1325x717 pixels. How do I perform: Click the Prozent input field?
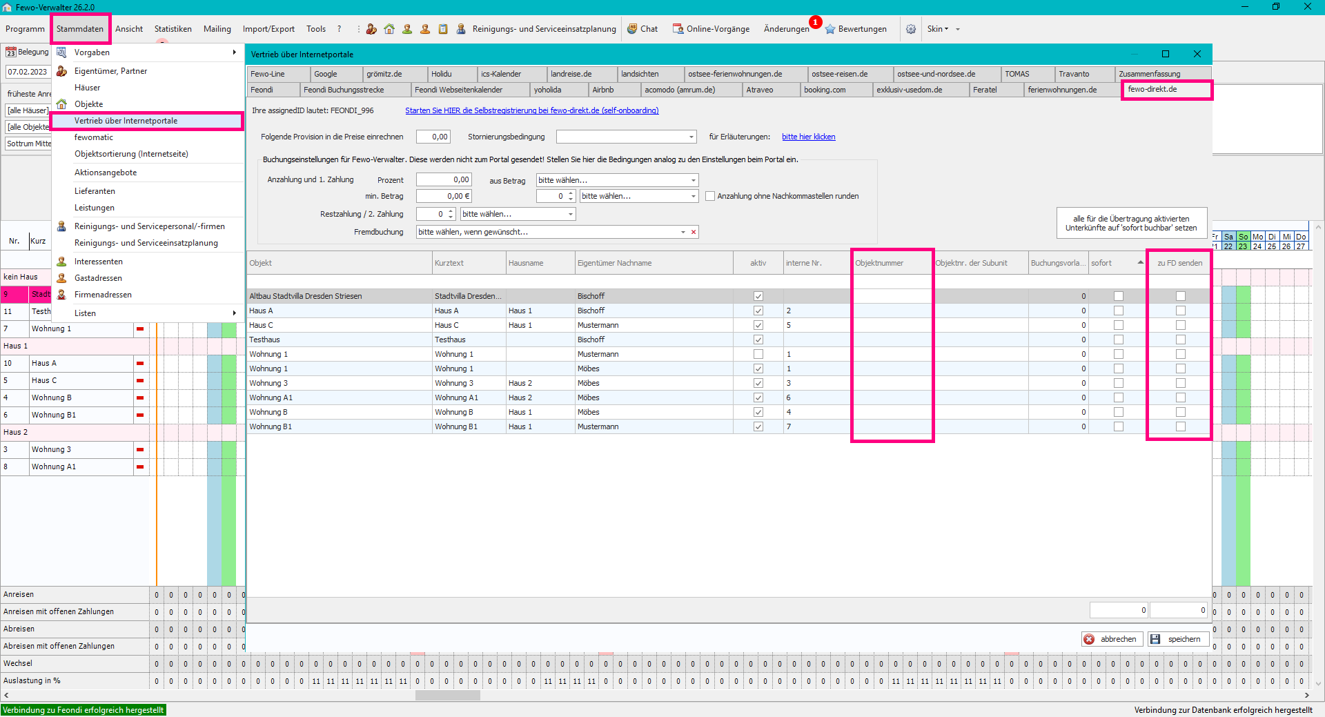pos(444,180)
